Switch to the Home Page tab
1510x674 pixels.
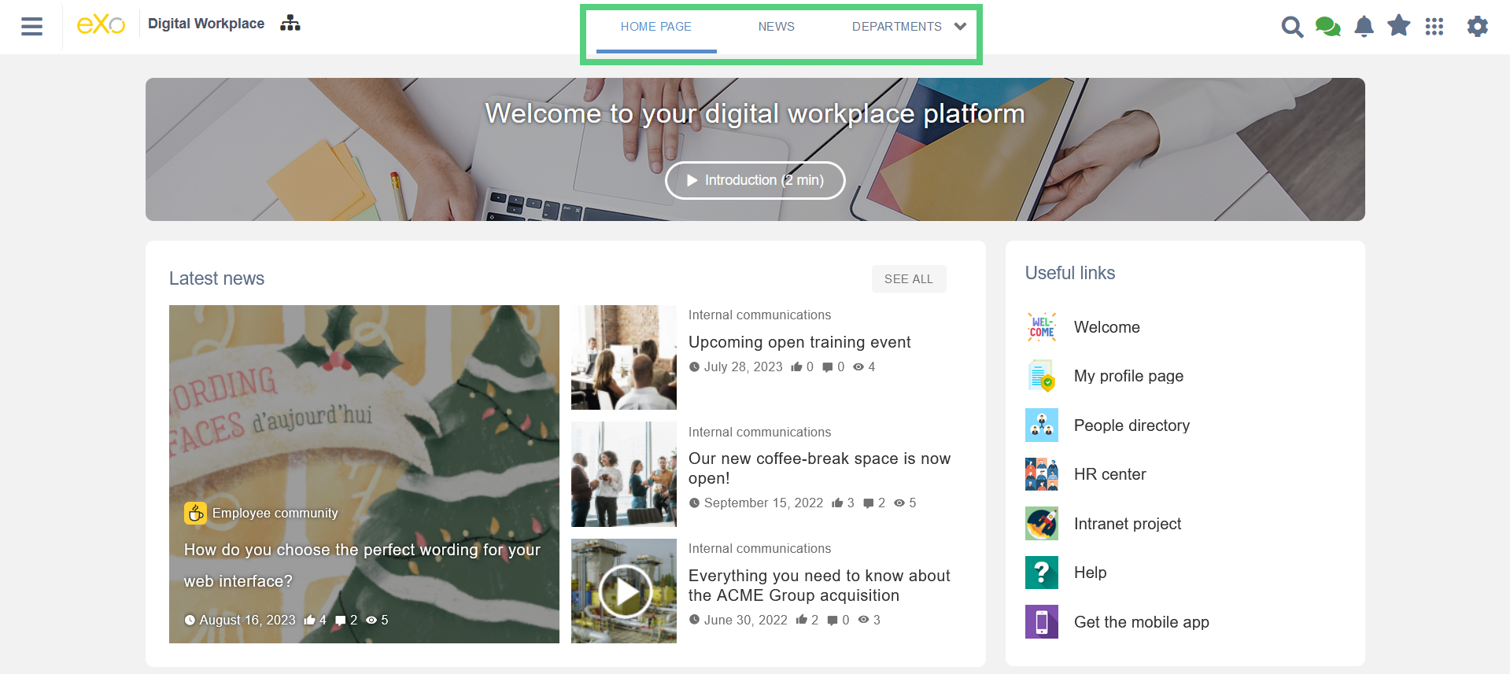pyautogui.click(x=656, y=27)
